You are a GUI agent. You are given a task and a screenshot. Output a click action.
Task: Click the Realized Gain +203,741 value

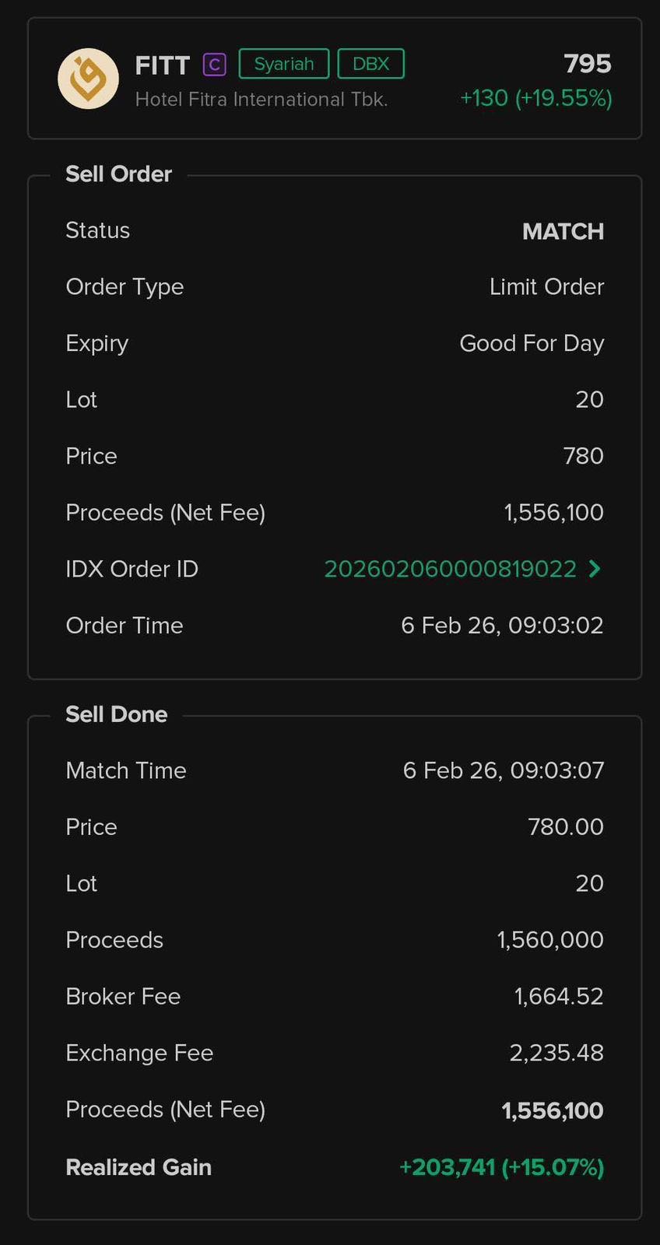pos(501,1167)
